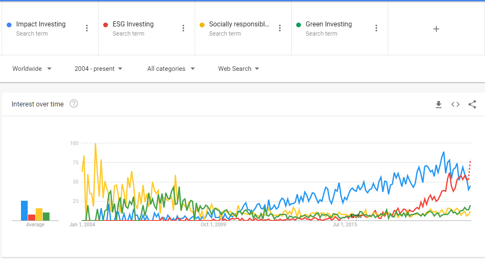The height and width of the screenshot is (259, 485).
Task: Open the Web Search type dropdown
Action: pyautogui.click(x=238, y=69)
